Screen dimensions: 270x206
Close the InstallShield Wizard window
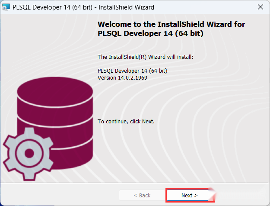tap(260, 7)
